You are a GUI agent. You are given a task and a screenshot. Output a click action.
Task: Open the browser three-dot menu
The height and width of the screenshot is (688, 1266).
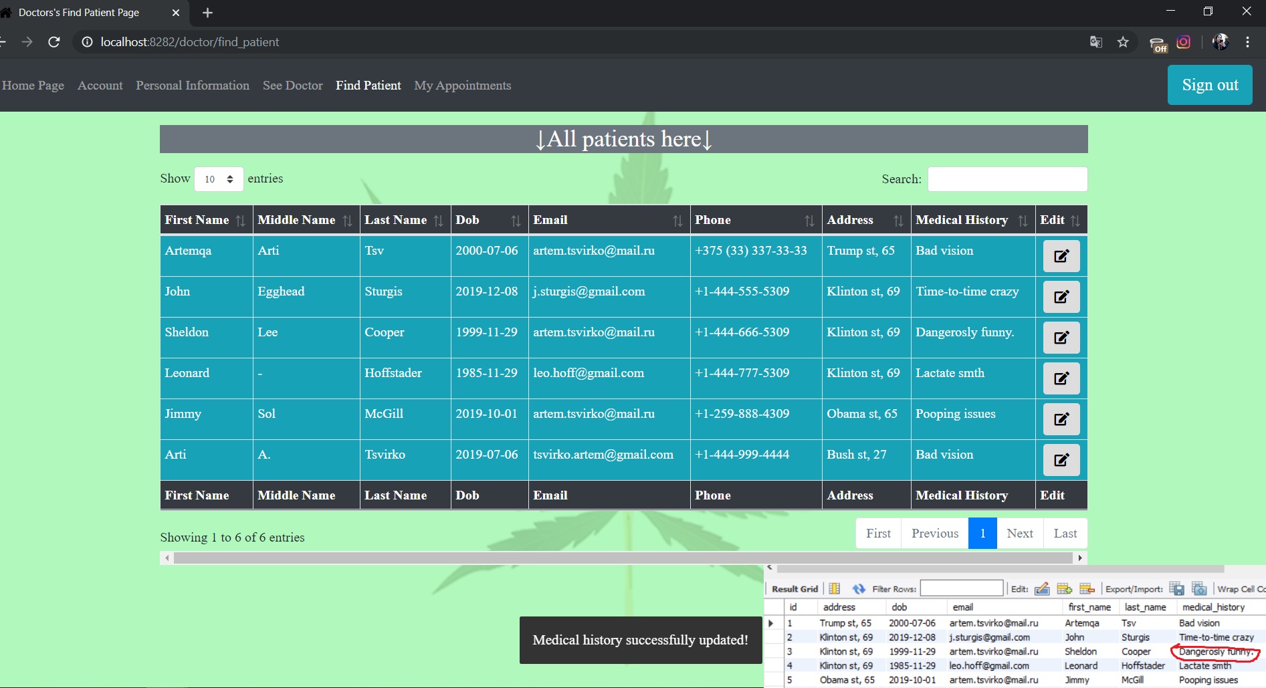pyautogui.click(x=1247, y=42)
